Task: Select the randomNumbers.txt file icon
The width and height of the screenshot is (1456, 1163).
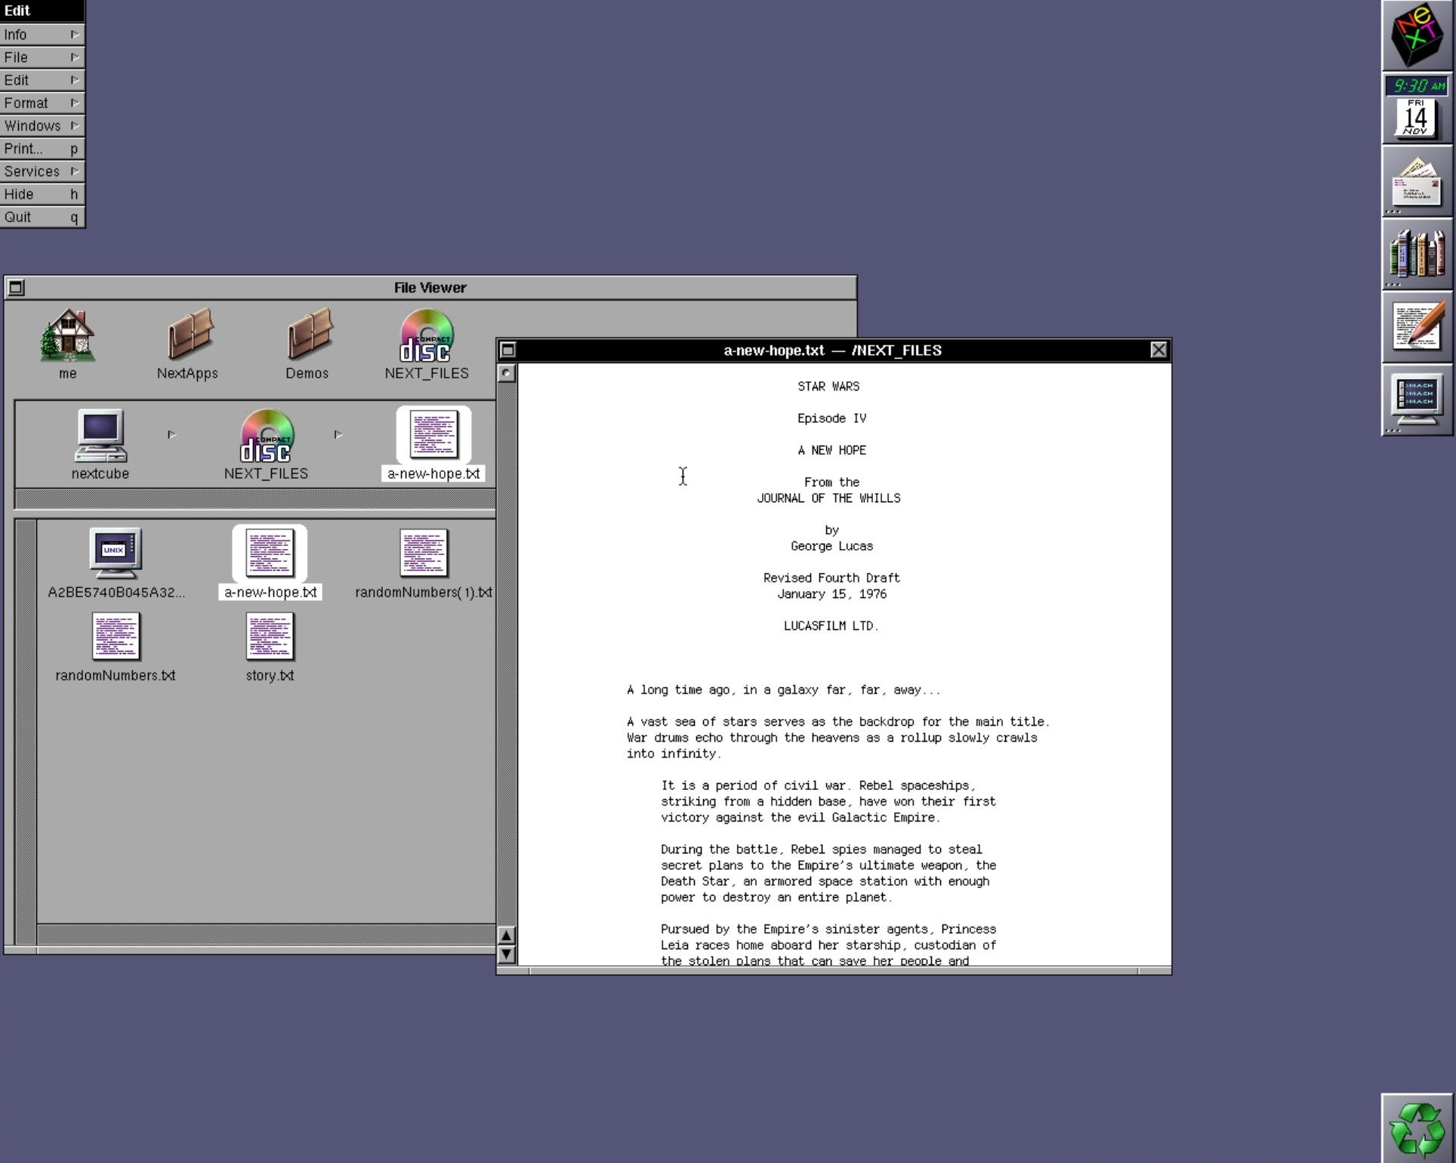Action: click(116, 637)
